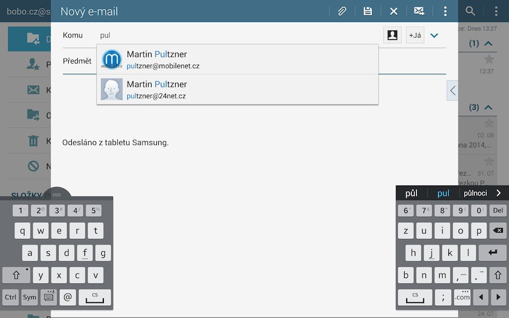
Task: Save the email as a draft
Action: [367, 11]
